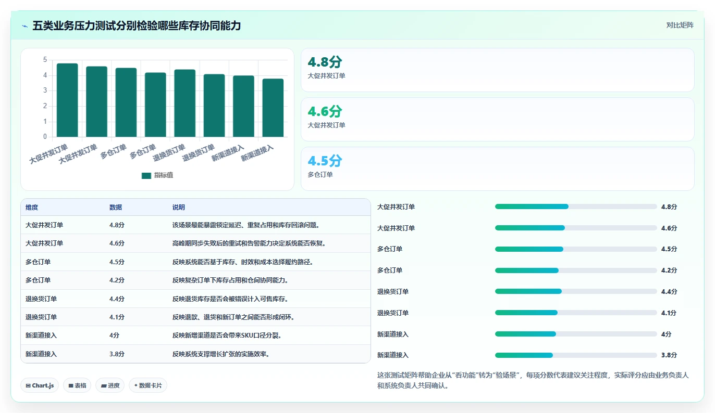Select description 反映退款、退货和新订单之间能否形成闭环
Screen dimensions: 715x413
[x=233, y=317]
